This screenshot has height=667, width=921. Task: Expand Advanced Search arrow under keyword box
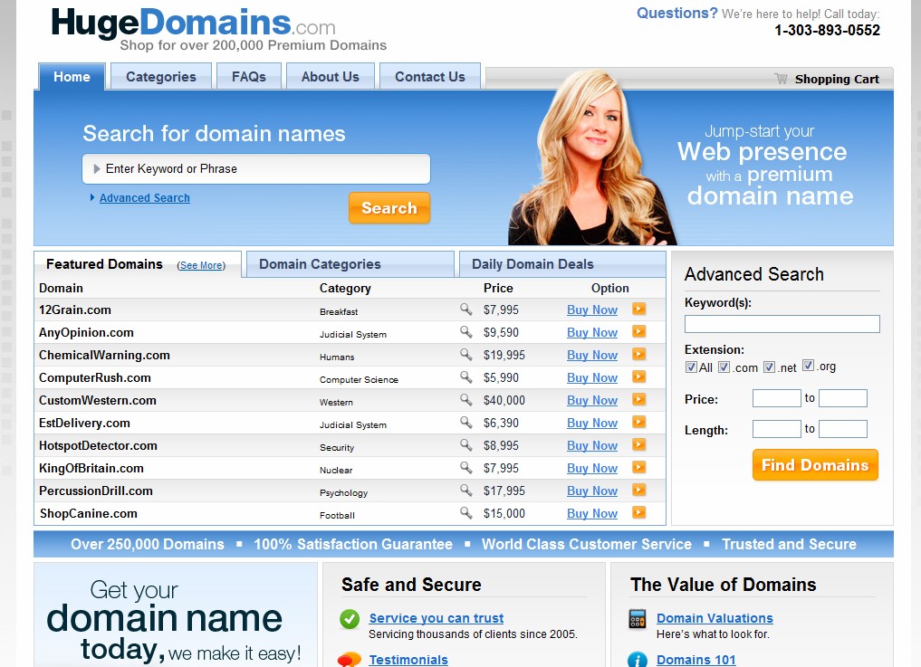pos(92,198)
